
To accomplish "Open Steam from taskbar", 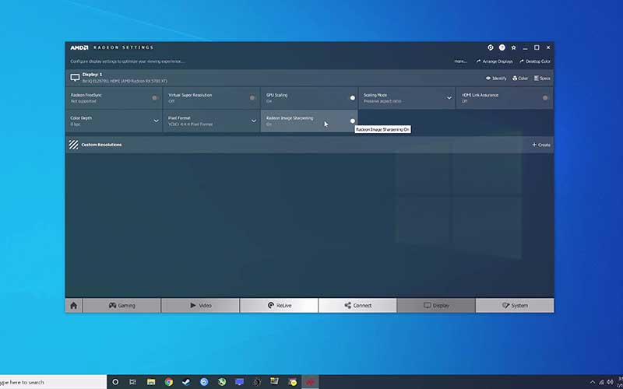I will [186, 382].
